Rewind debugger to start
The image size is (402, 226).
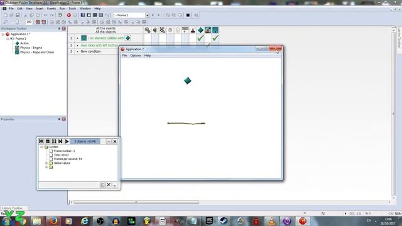[41, 141]
